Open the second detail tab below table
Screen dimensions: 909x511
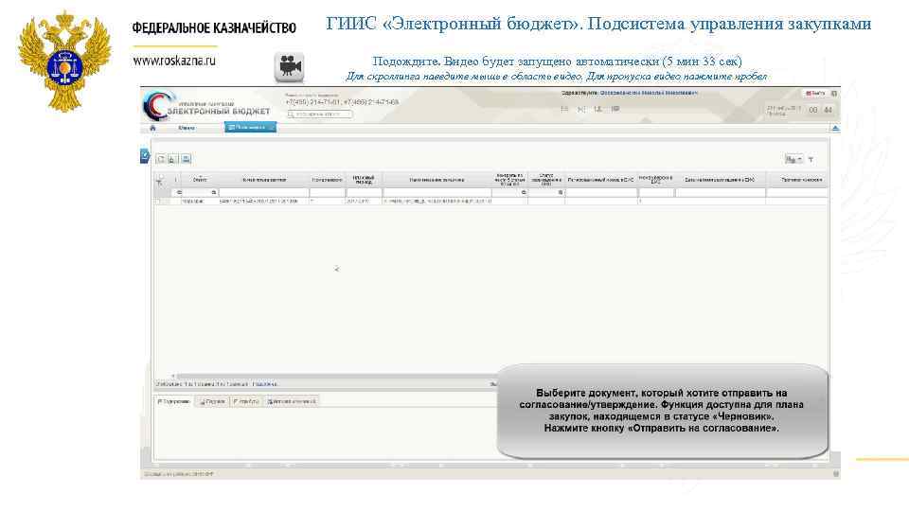[212, 401]
